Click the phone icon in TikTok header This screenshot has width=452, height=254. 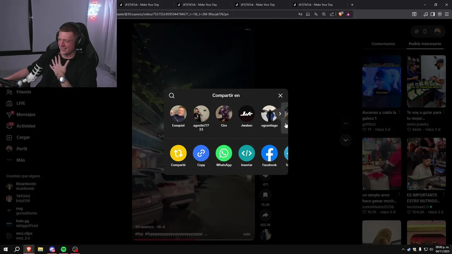(425, 31)
